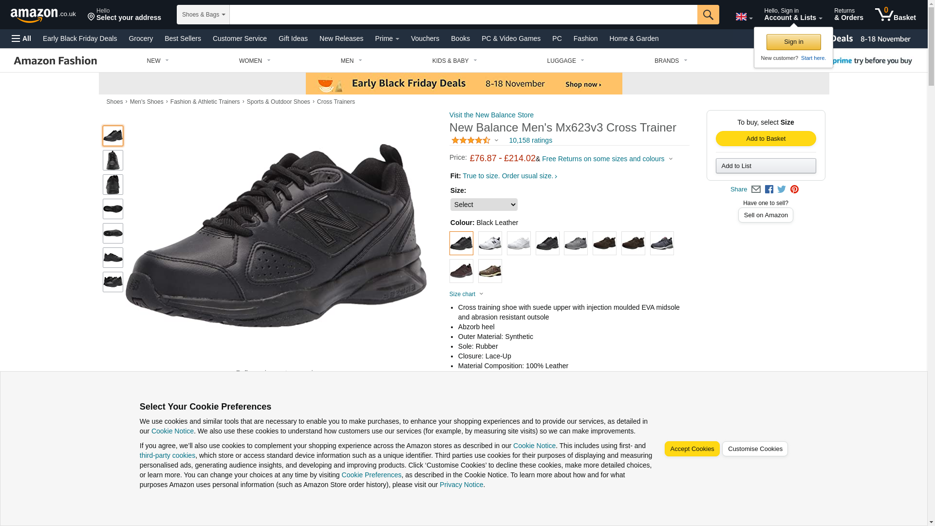Share on Twitter icon

pos(782,189)
